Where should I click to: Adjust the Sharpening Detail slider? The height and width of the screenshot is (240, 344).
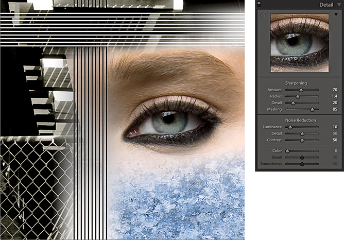pos(293,103)
